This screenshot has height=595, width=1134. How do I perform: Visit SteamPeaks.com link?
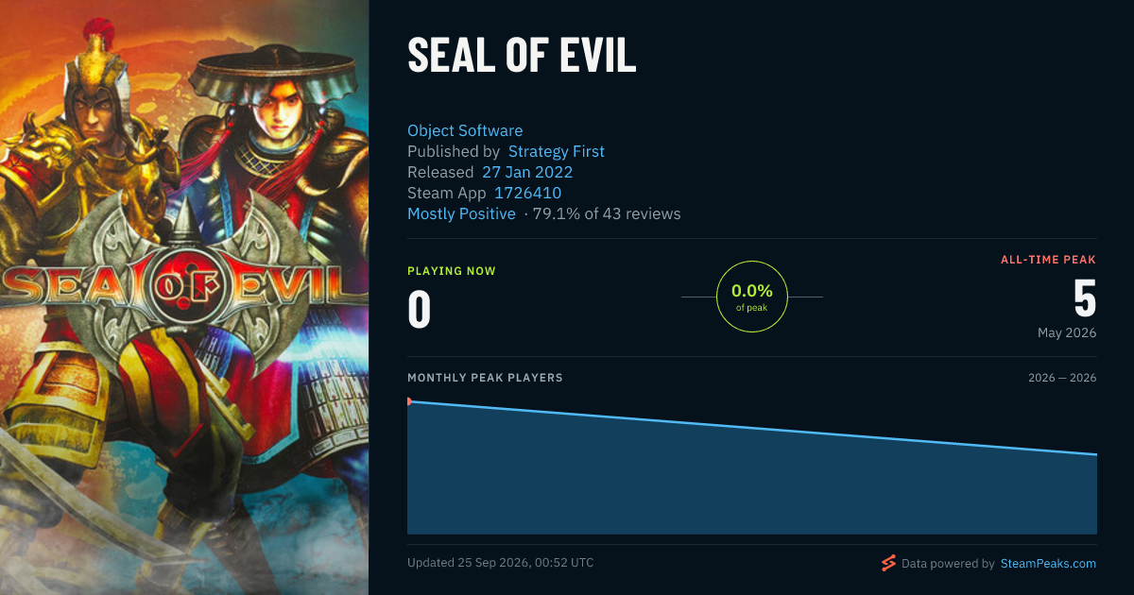pos(1048,564)
